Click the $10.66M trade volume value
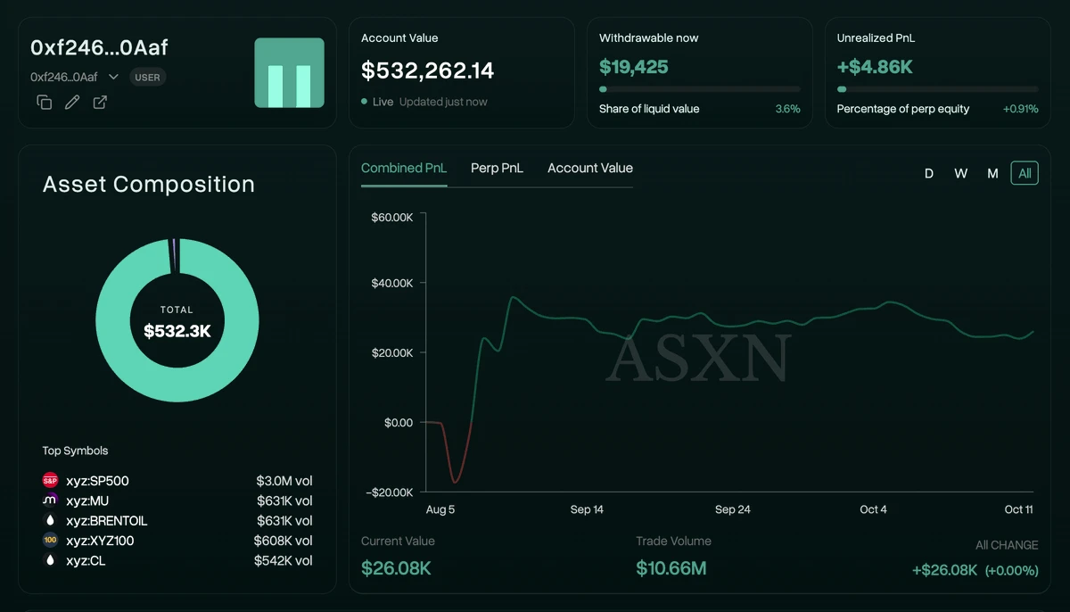This screenshot has height=612, width=1070. 671,568
